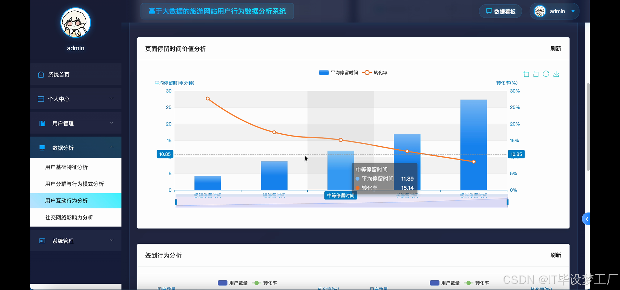The width and height of the screenshot is (620, 290).
Task: Click the home icon beside 系统首页
Action: click(41, 75)
